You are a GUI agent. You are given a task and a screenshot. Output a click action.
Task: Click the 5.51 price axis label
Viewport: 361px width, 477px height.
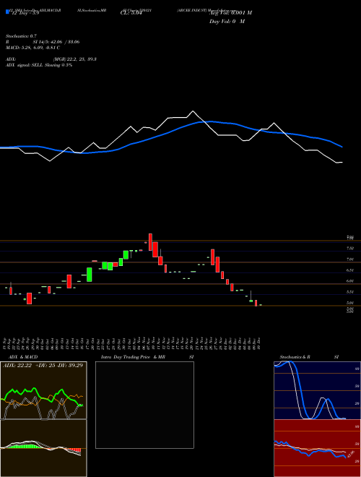(x=349, y=293)
